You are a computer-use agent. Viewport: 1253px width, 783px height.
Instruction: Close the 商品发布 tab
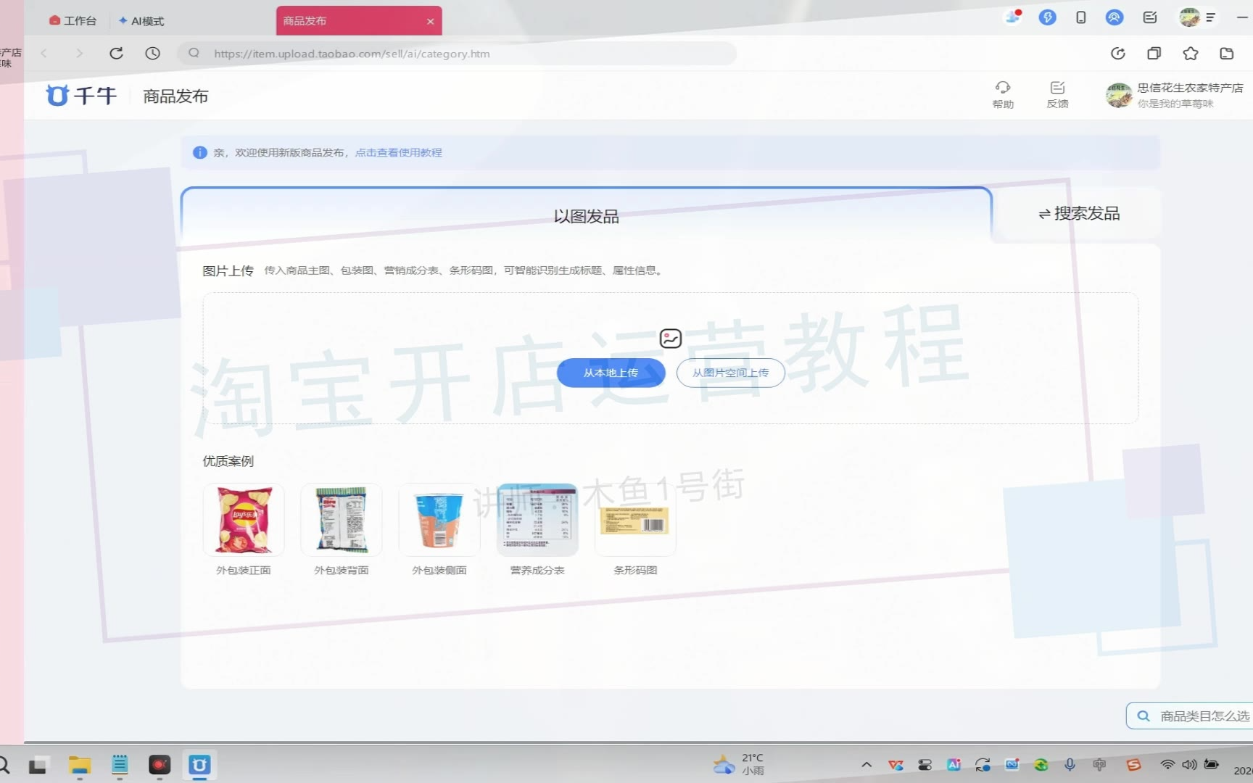click(430, 21)
